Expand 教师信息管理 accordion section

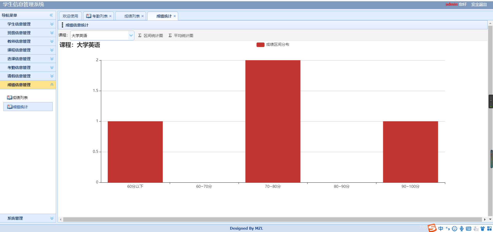[28, 41]
